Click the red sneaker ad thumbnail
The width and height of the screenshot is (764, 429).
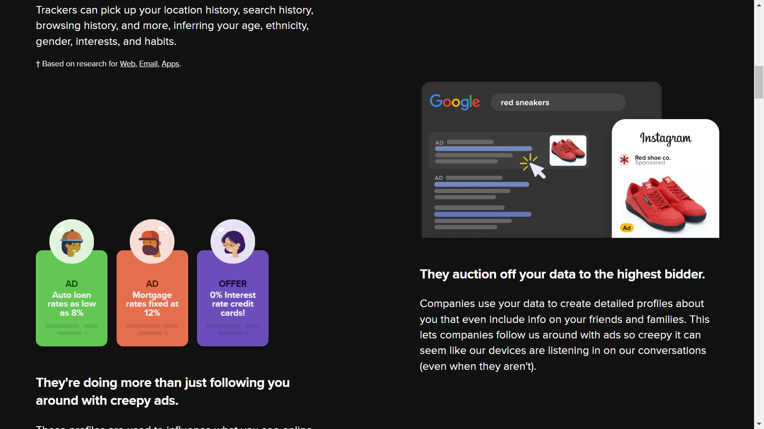coord(568,151)
